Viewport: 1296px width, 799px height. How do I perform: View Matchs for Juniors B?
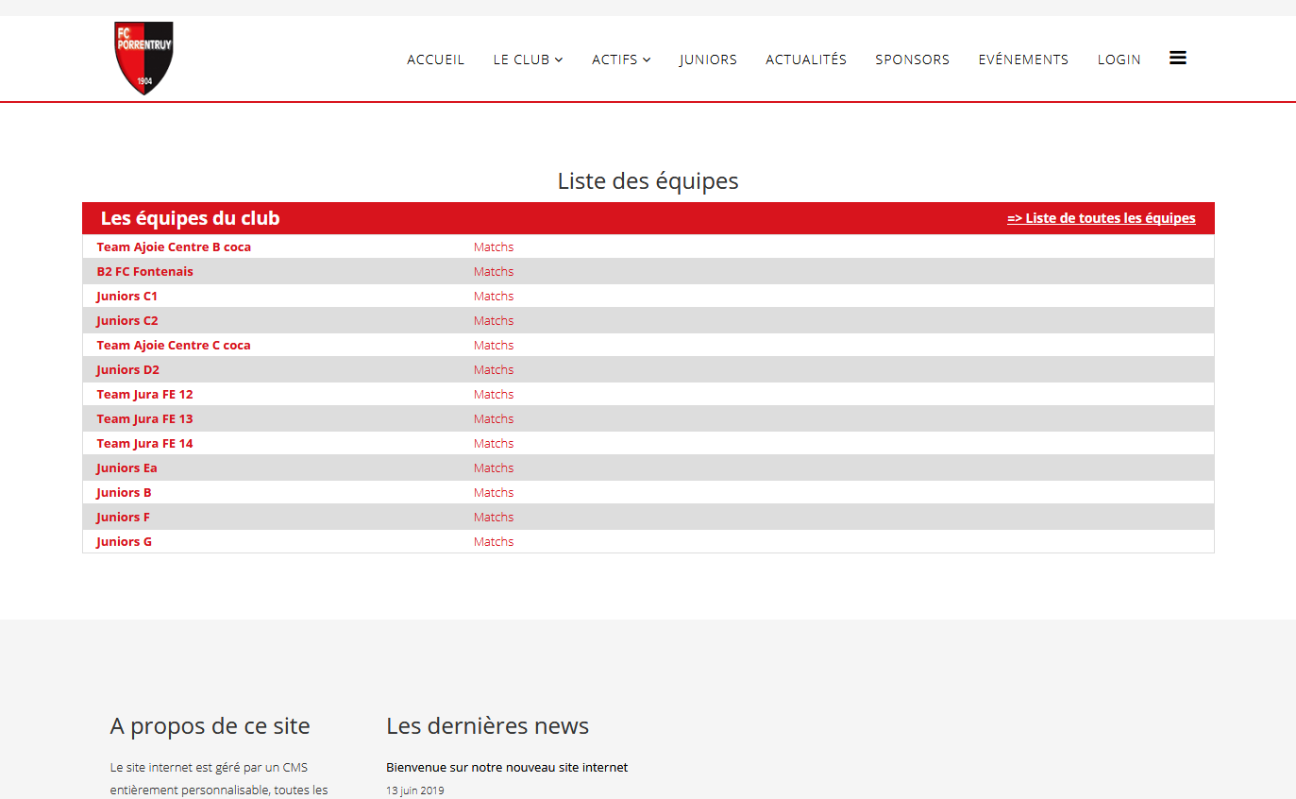tap(494, 492)
